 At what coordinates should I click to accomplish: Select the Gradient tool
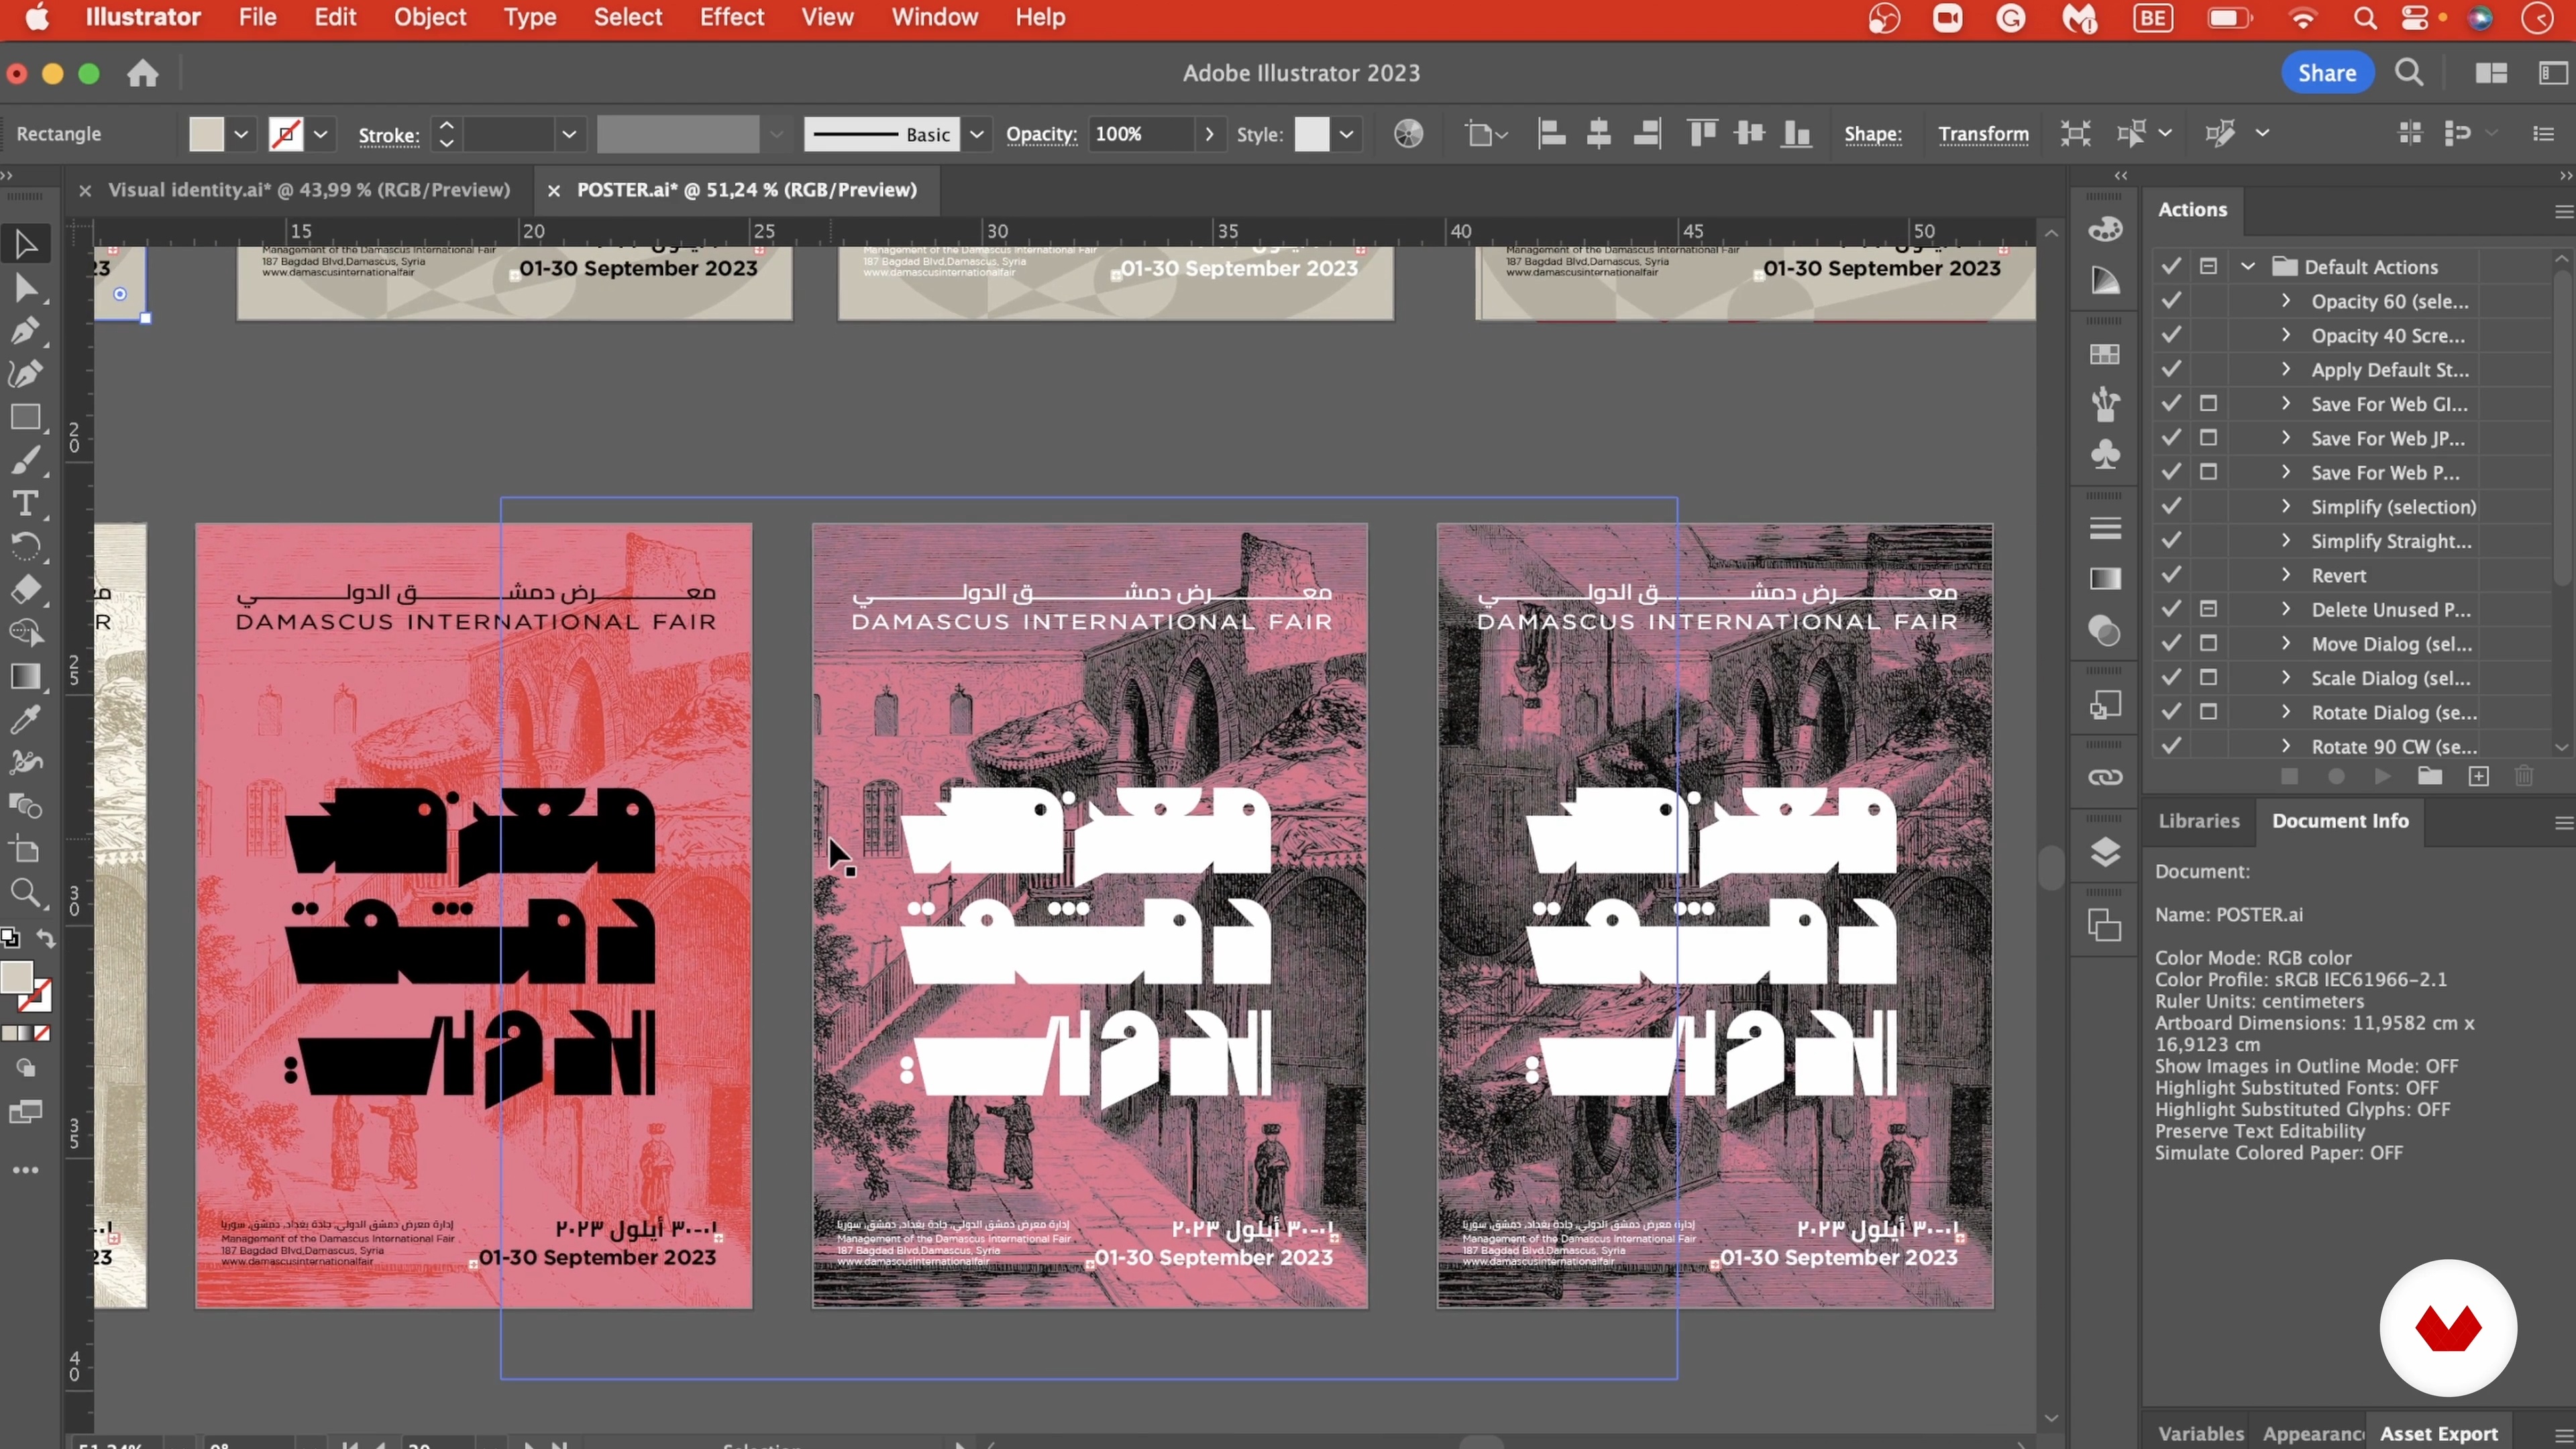tap(26, 677)
